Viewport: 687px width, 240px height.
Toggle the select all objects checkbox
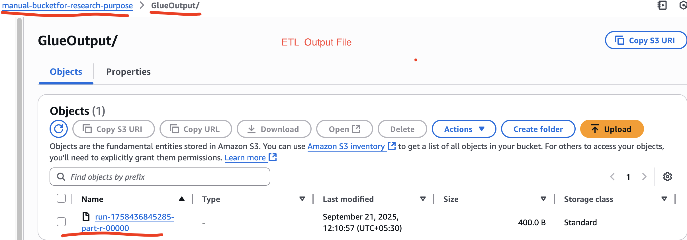[61, 198]
